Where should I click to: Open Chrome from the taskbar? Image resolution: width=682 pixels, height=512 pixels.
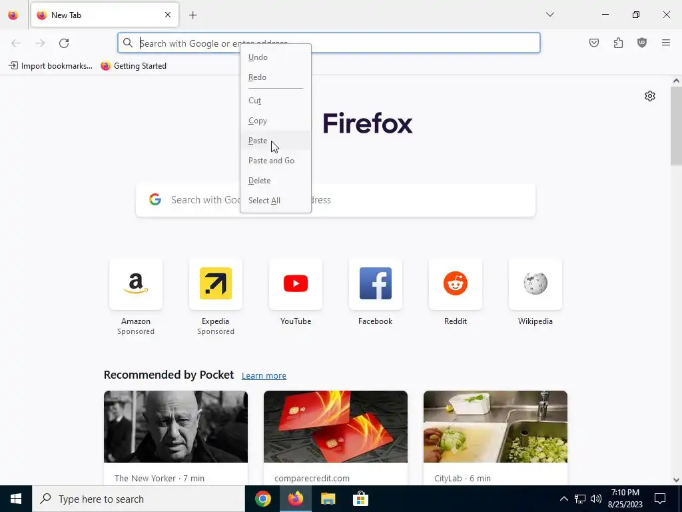click(262, 499)
